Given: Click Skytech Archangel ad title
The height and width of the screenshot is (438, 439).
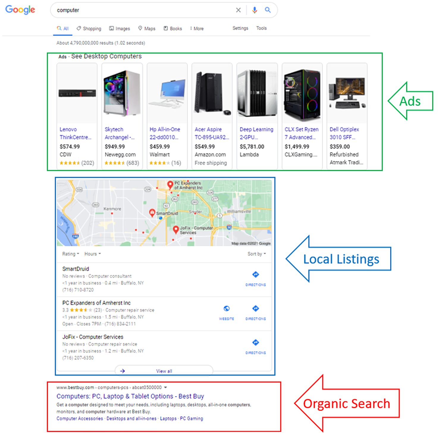Looking at the screenshot, I should [120, 133].
